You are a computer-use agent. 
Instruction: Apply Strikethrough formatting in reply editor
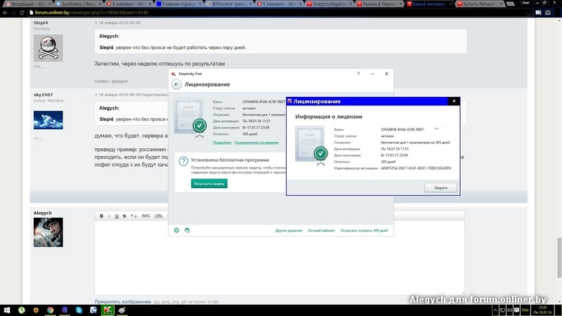click(x=124, y=216)
